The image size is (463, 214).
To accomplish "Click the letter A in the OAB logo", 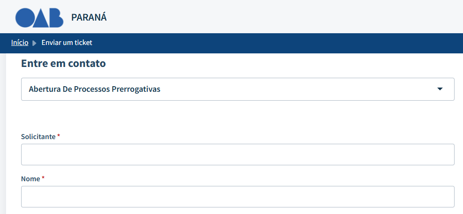I will pos(40,18).
